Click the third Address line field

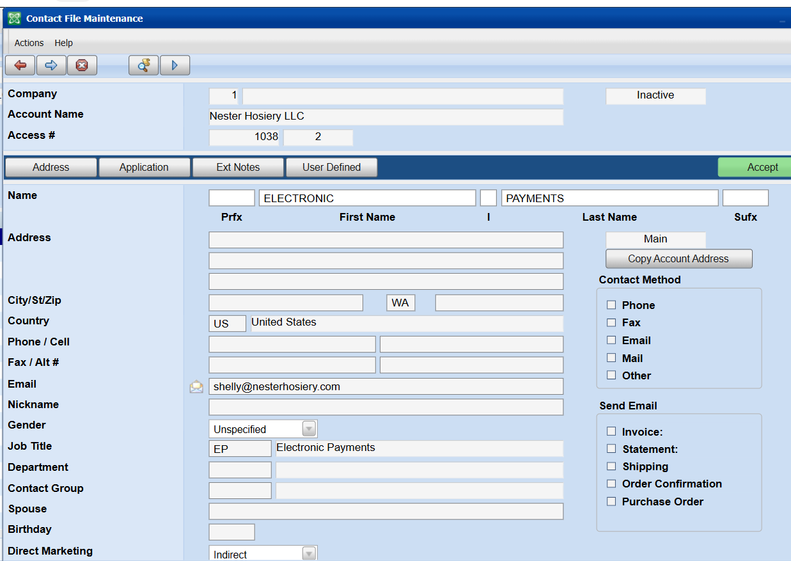386,281
